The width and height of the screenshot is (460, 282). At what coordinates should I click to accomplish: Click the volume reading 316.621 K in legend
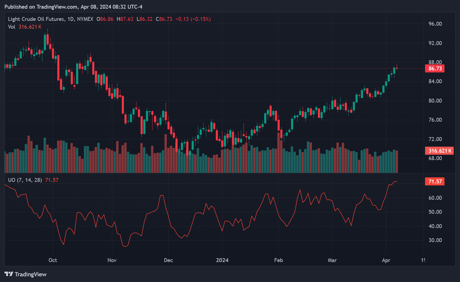coord(30,27)
